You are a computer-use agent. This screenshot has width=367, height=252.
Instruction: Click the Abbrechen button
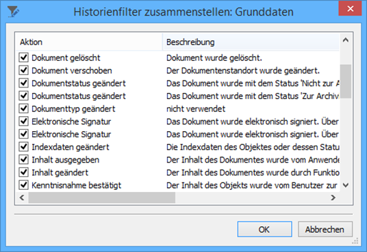click(x=325, y=229)
